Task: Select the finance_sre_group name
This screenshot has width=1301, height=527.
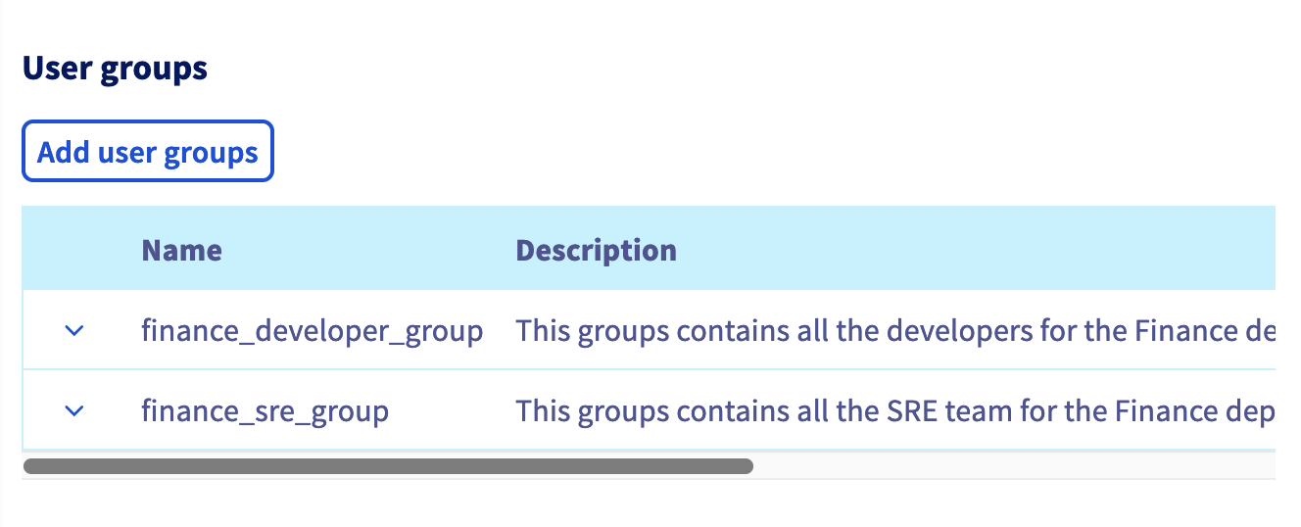Action: (265, 411)
